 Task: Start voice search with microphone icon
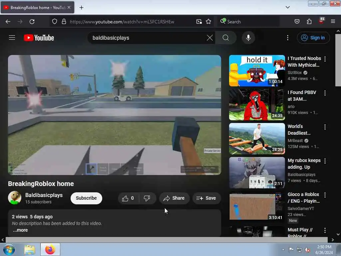click(x=248, y=38)
